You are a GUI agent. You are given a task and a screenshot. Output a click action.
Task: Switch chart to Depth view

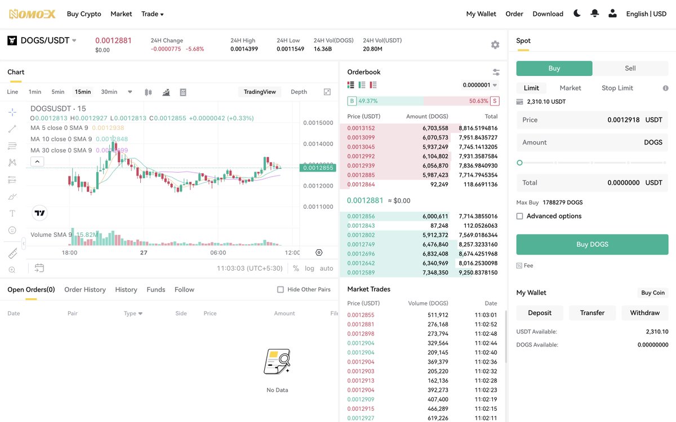299,92
